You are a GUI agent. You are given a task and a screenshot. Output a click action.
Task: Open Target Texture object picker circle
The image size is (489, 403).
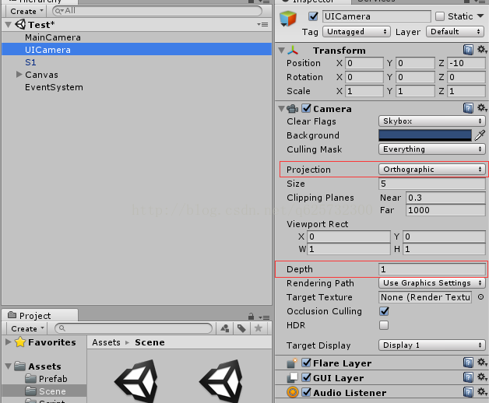pos(480,297)
